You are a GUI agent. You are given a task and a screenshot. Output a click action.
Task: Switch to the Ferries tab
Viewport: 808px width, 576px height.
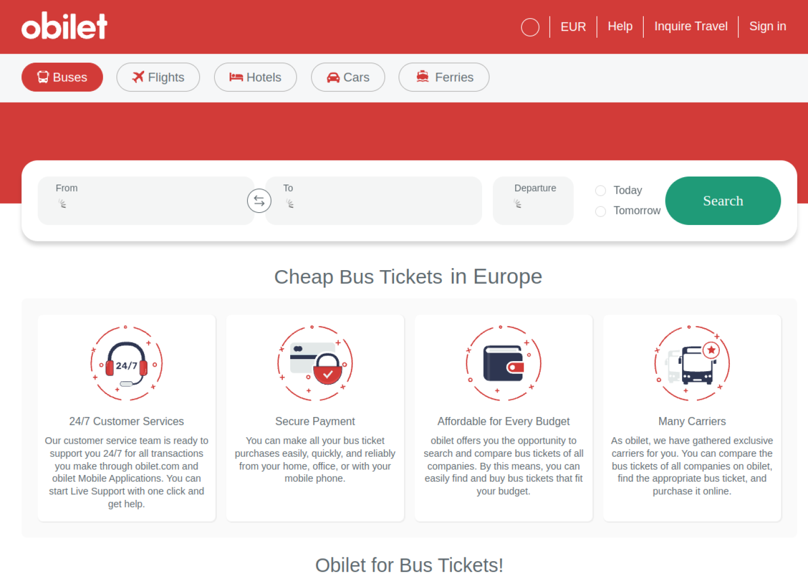(444, 77)
